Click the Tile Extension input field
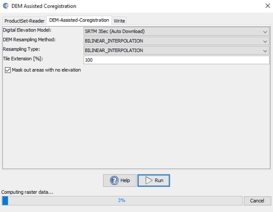Image resolution: width=273 pixels, height=212 pixels. [x=176, y=60]
